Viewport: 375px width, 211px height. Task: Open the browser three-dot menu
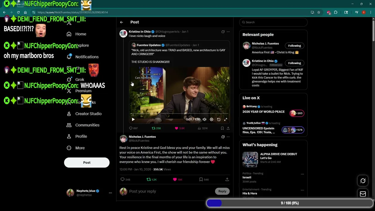click(371, 12)
